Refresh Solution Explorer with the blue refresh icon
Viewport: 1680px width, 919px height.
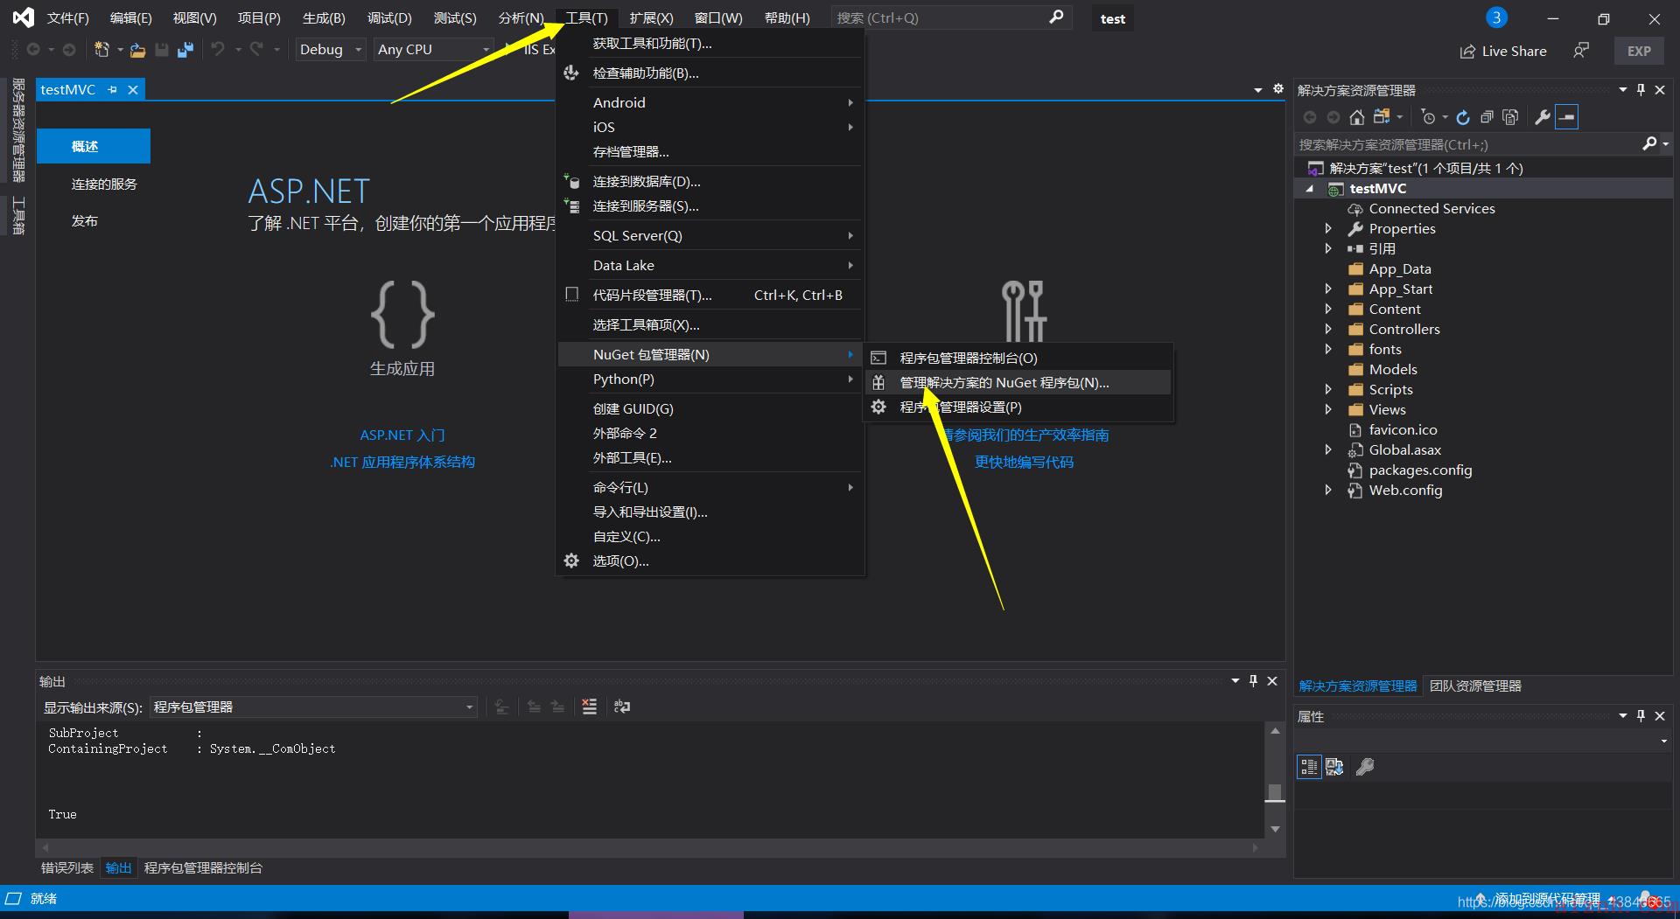pos(1463,117)
